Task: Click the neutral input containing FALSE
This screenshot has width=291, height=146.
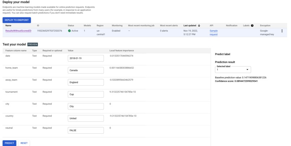Action: tap(86, 130)
